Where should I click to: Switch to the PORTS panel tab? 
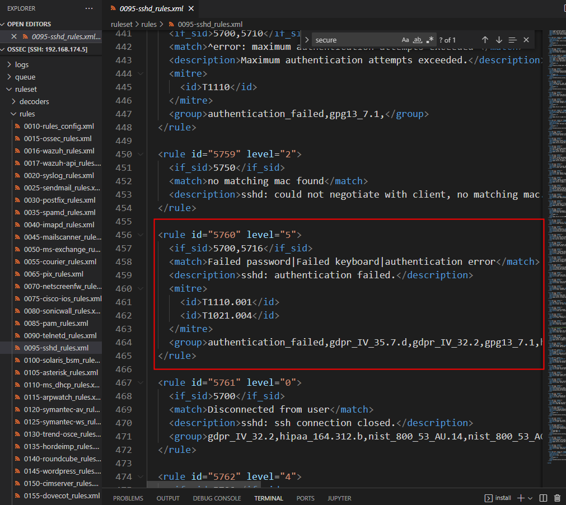tap(305, 498)
